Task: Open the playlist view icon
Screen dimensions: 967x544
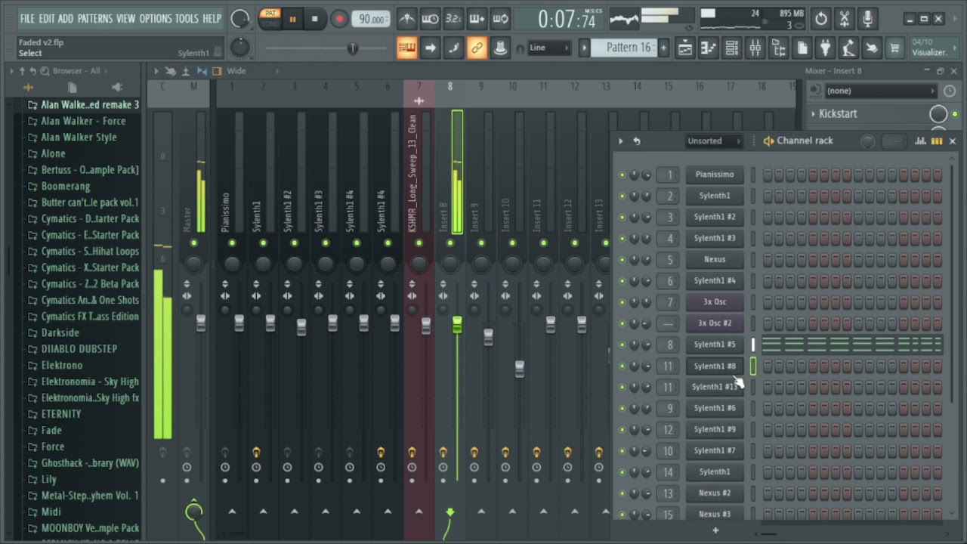Action: [684, 48]
